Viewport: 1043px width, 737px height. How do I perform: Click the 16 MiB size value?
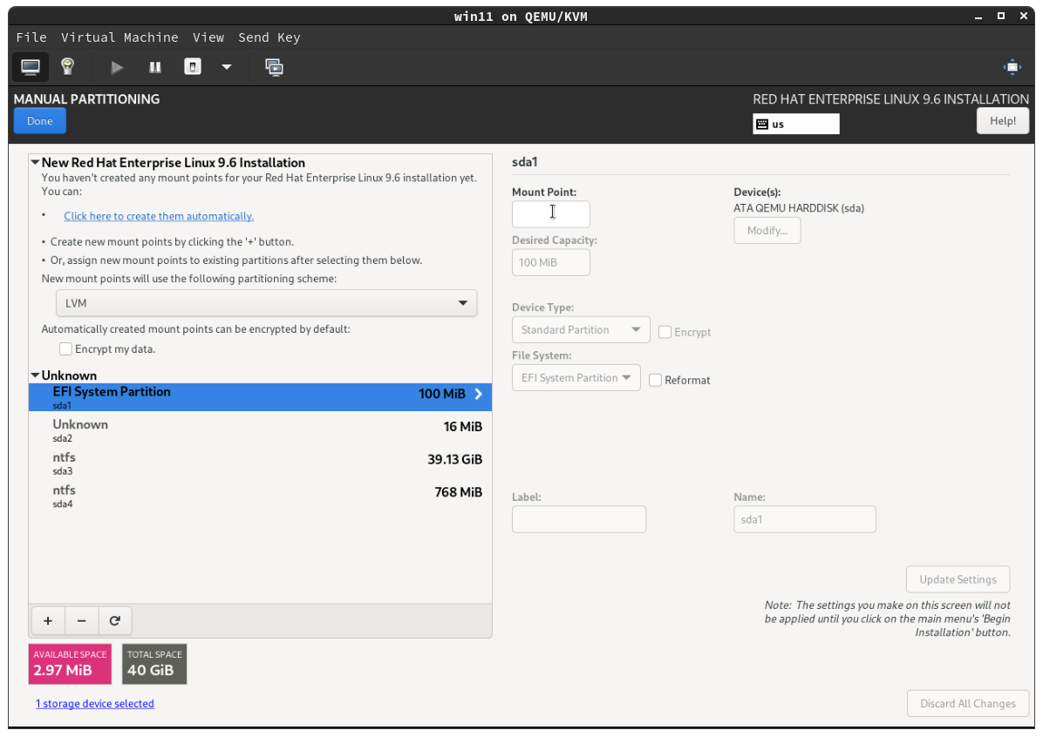(463, 427)
